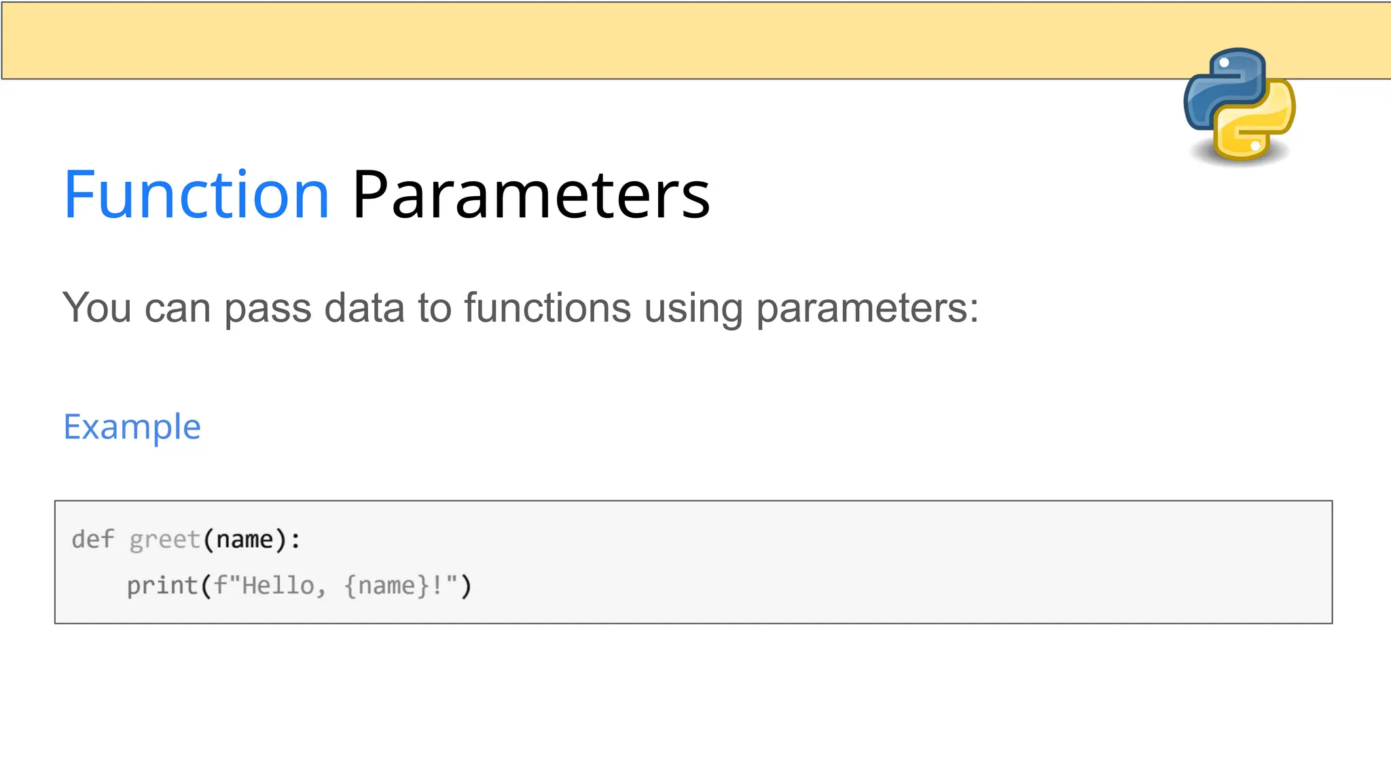Click "parameters:" at end of sentence

(867, 308)
